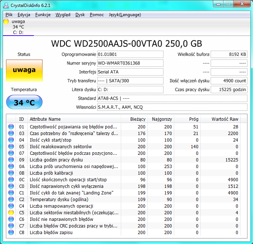Click the Interfejs field Serial ATA

click(x=130, y=72)
